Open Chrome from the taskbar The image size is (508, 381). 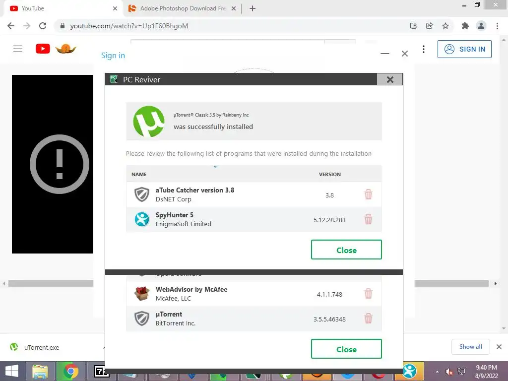70,371
